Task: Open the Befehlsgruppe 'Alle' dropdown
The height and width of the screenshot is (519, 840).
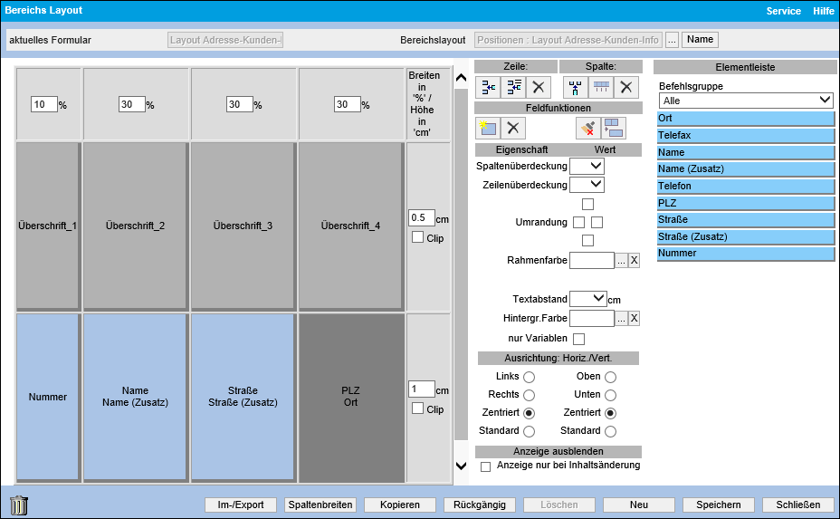Action: coord(746,101)
